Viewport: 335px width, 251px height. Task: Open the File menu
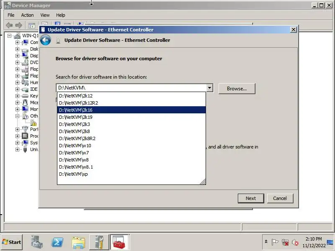click(11, 15)
